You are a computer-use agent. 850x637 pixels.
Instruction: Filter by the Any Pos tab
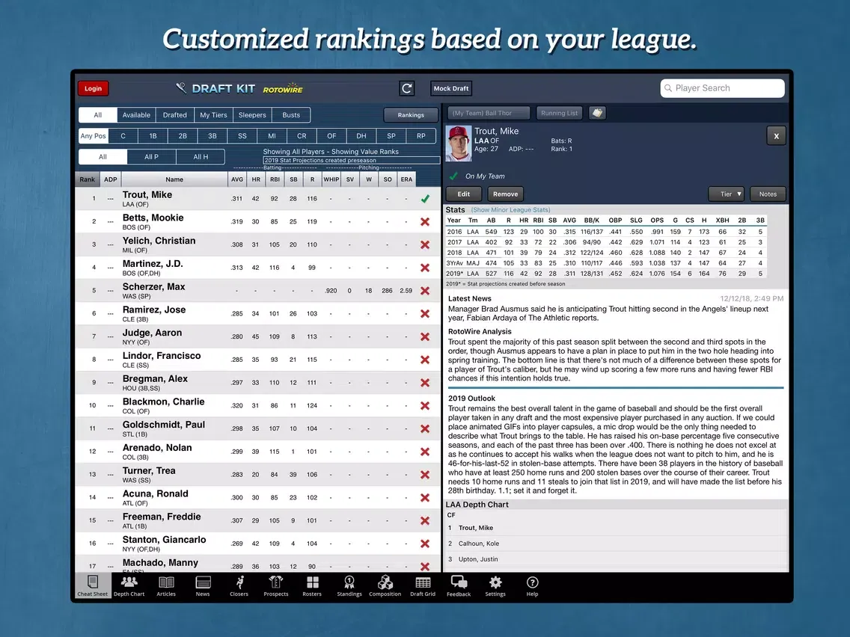pos(94,136)
